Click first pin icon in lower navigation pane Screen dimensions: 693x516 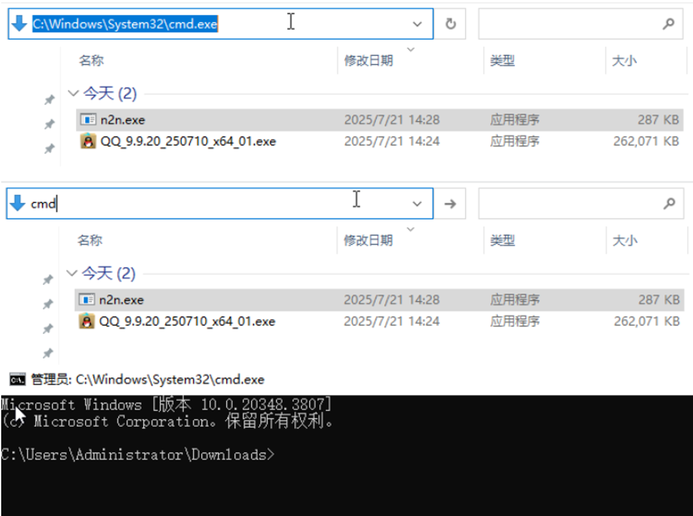(48, 280)
